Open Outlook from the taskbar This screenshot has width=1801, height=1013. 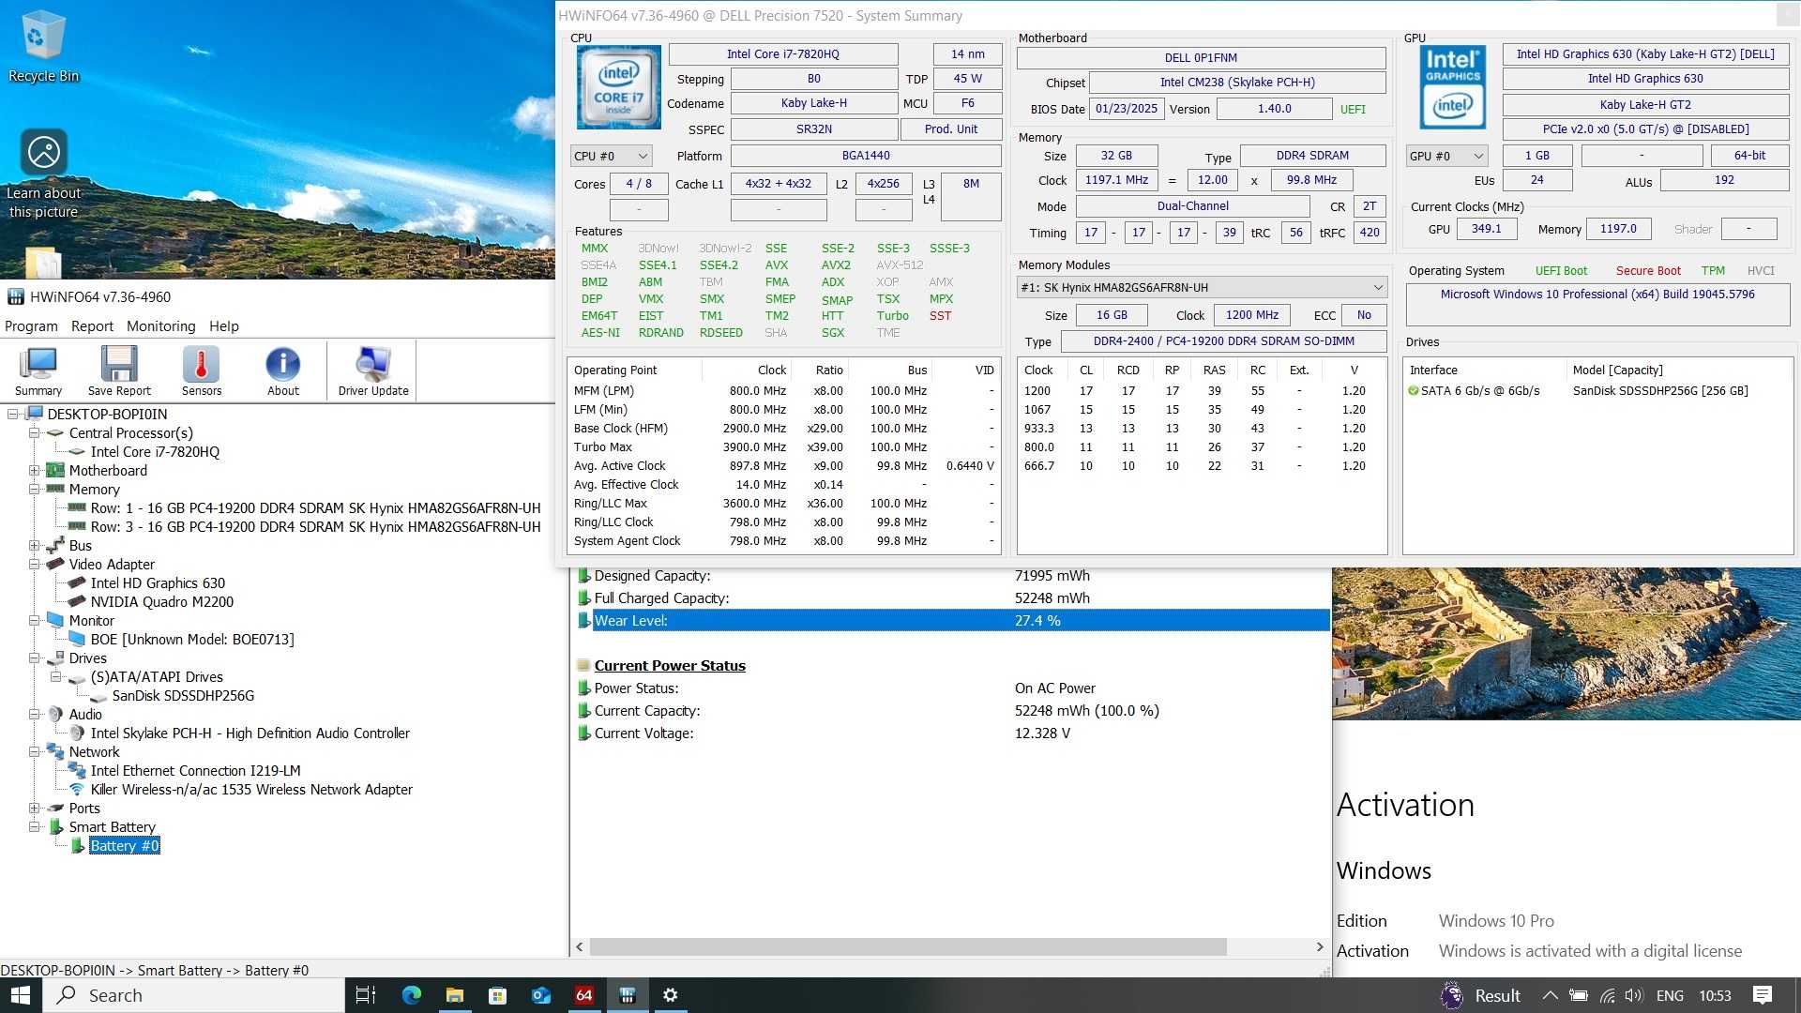(540, 995)
